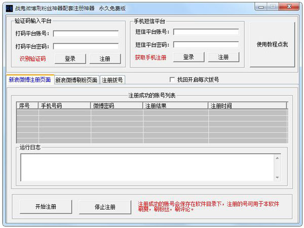The width and height of the screenshot is (304, 228).
Task: Click the 注册结果 column header
Action: 175,106
